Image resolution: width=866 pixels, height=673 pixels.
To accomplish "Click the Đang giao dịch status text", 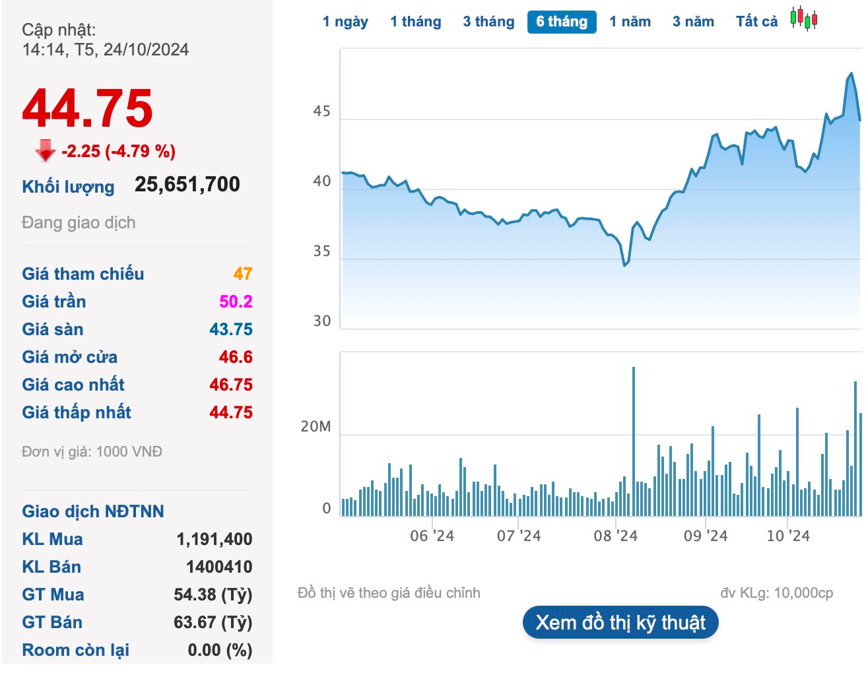I will tap(79, 222).
